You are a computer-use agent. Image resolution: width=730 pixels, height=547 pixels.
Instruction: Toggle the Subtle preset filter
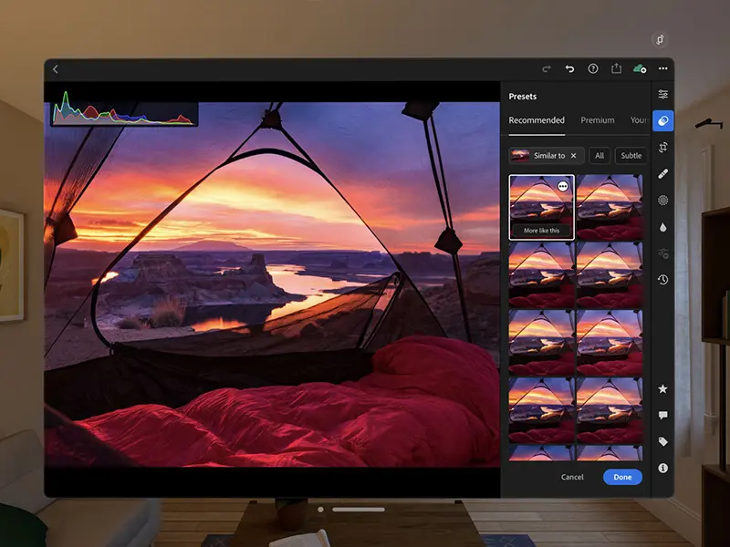(x=631, y=156)
